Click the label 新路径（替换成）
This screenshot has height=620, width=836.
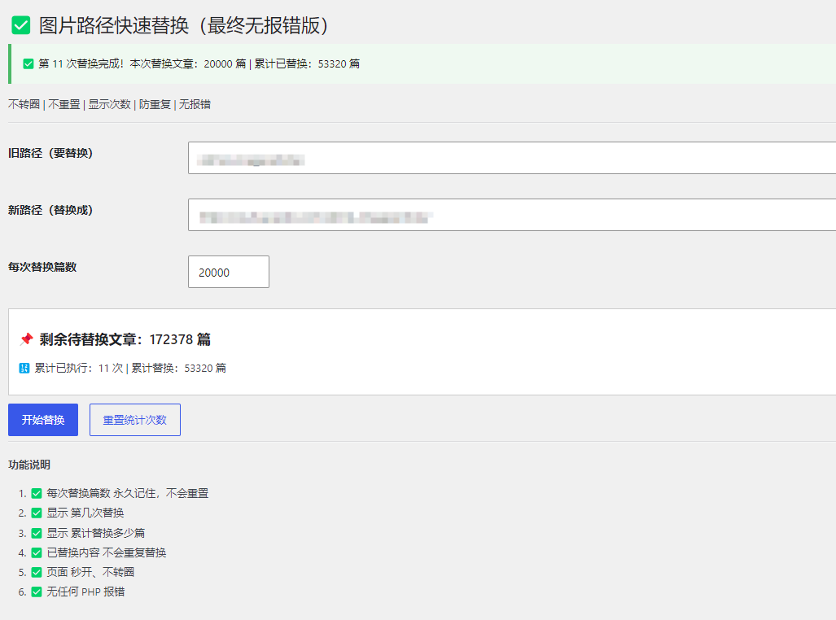tap(50, 210)
